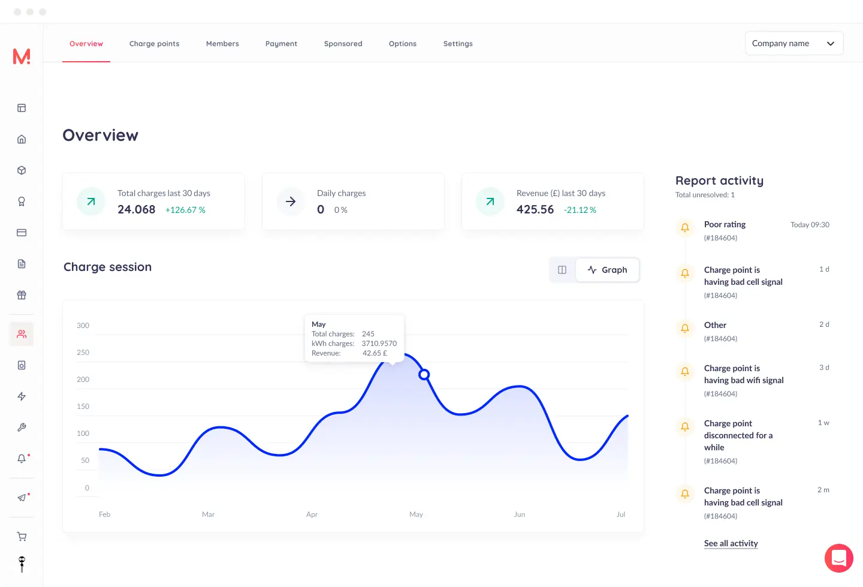Viewport: 863px width, 587px height.
Task: Click the chevron beside Company name
Action: (x=830, y=43)
